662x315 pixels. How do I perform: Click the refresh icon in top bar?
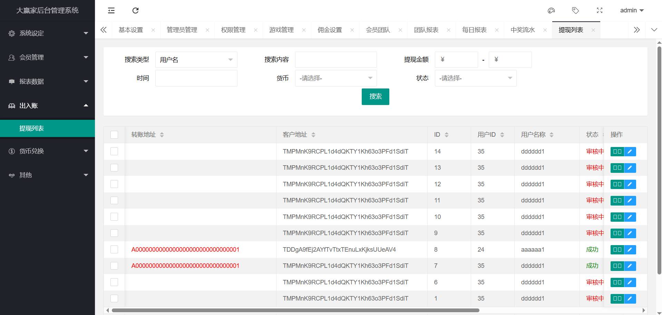tap(135, 10)
